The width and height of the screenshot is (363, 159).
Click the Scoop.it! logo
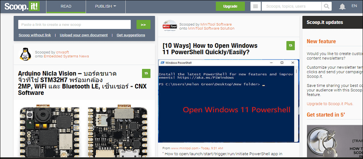coord(22,6)
